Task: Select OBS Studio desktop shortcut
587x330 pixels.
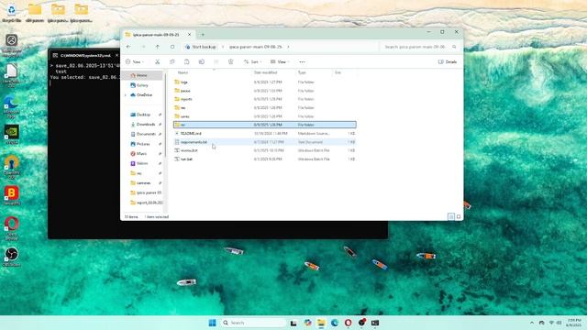Action: (x=11, y=257)
